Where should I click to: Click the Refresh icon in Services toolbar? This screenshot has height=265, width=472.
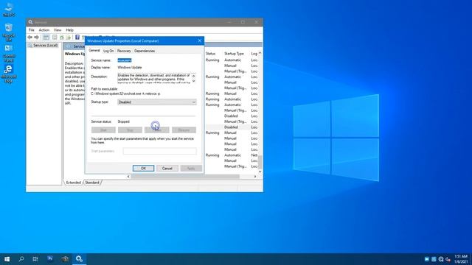coord(62,38)
